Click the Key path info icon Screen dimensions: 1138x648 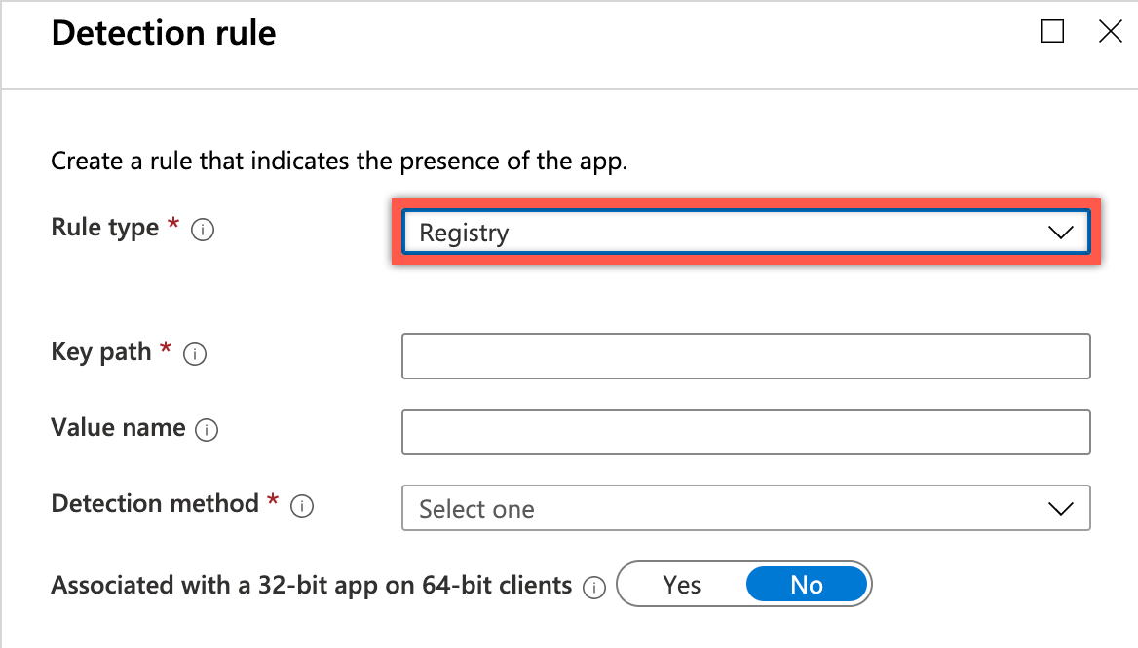tap(195, 354)
